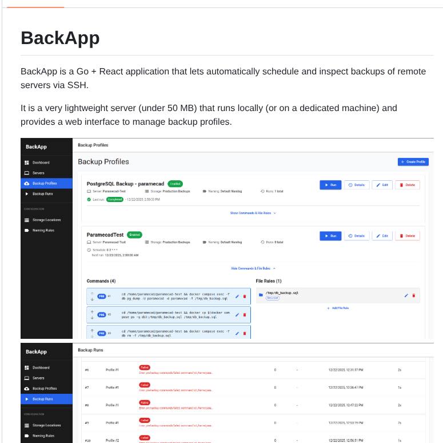Collapse Hide Commands & File Rules
This screenshot has width=443, height=443.
pos(253,268)
